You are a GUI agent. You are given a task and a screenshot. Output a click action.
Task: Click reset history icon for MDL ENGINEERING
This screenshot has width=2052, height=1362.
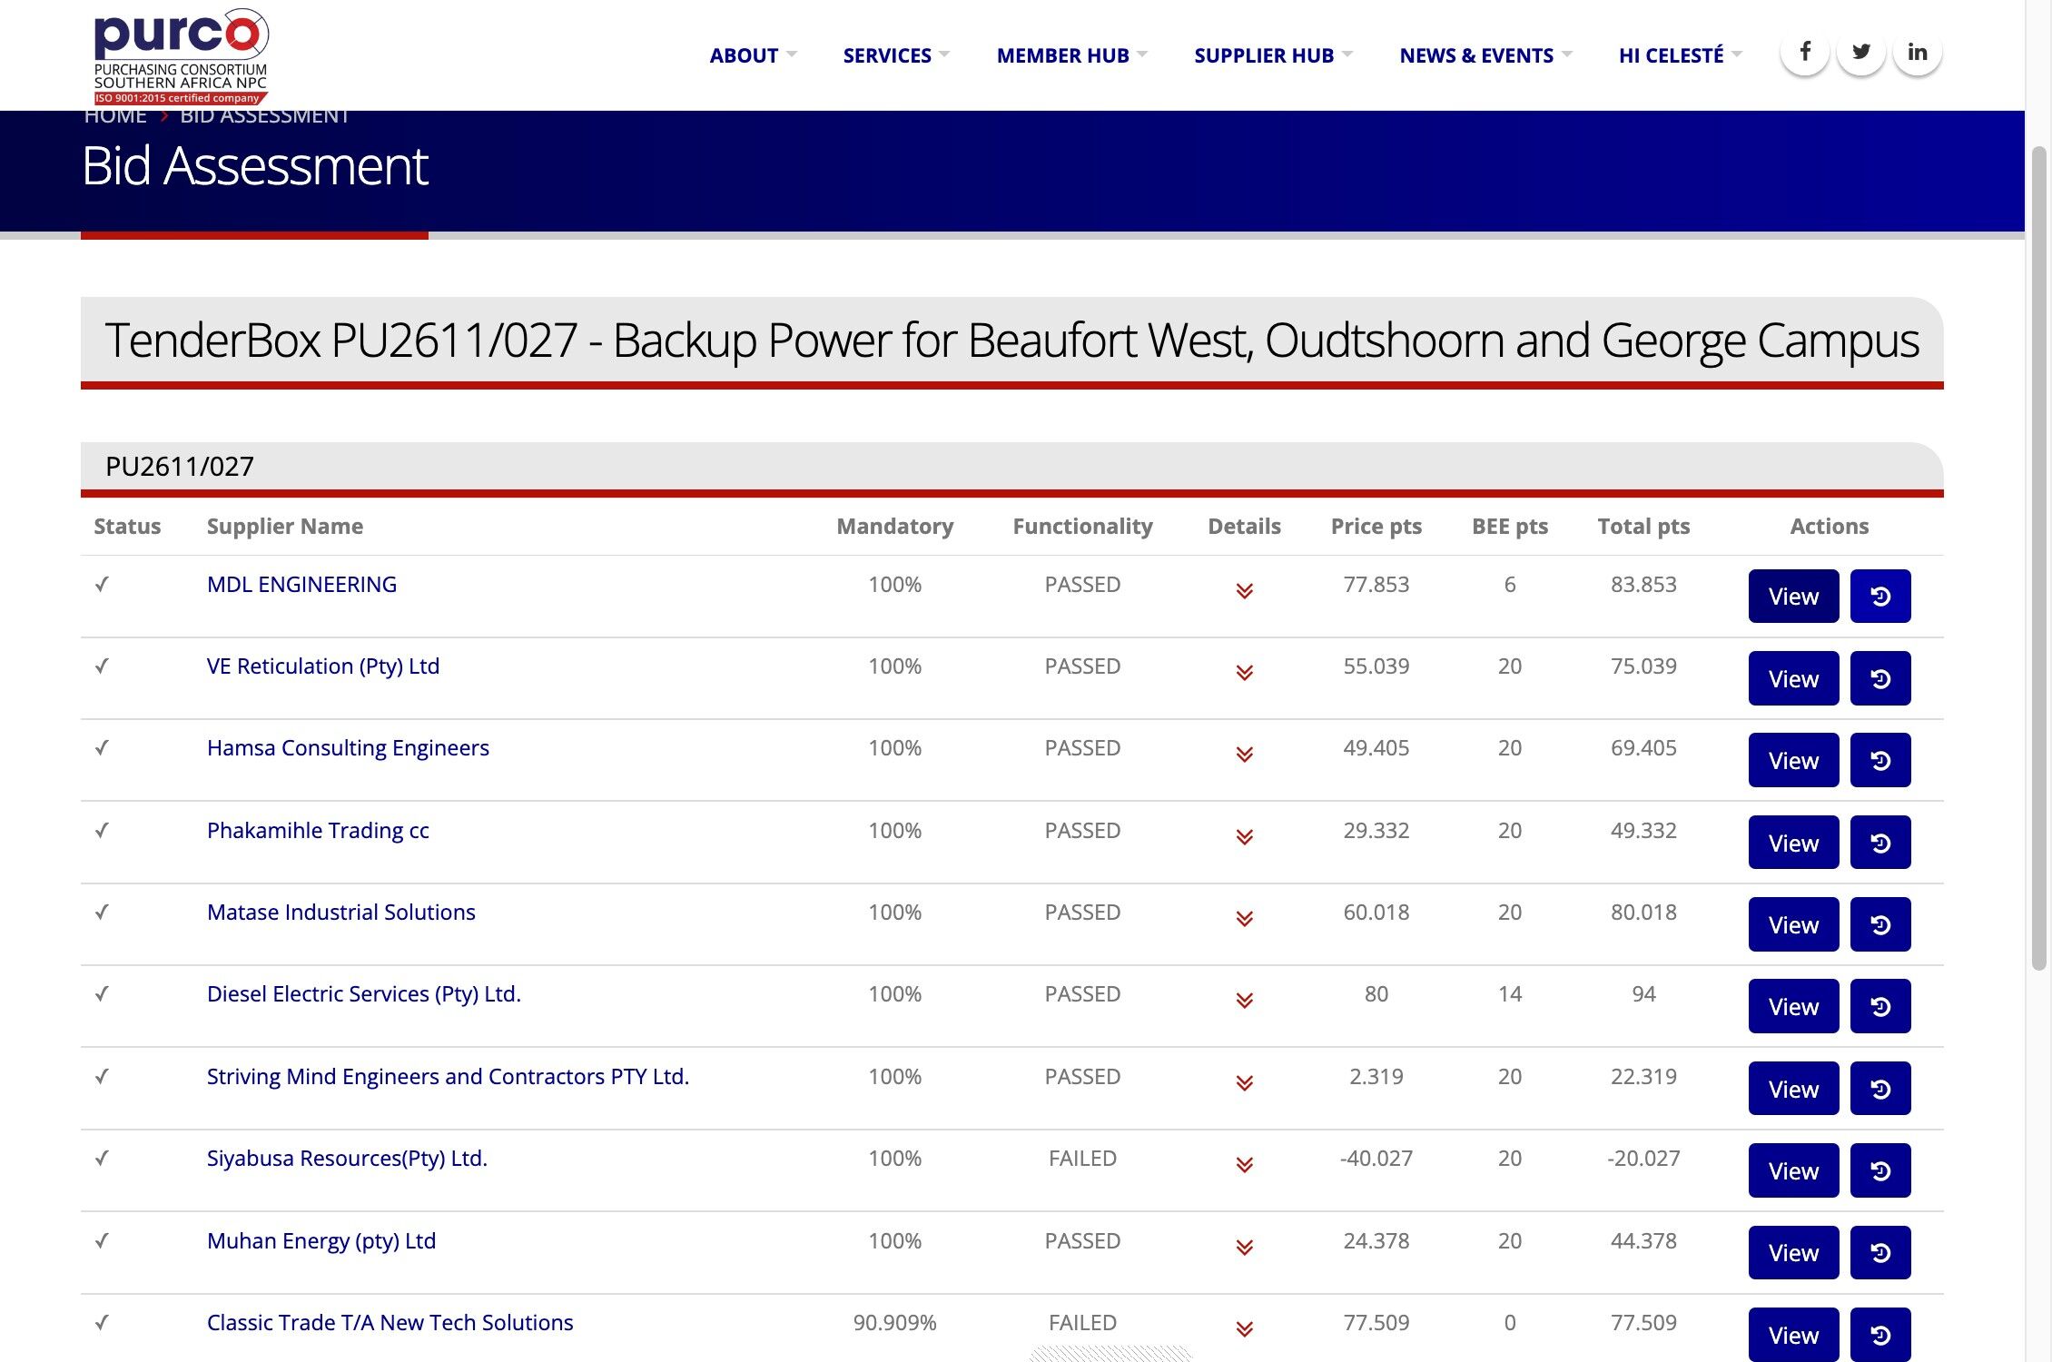(1880, 597)
